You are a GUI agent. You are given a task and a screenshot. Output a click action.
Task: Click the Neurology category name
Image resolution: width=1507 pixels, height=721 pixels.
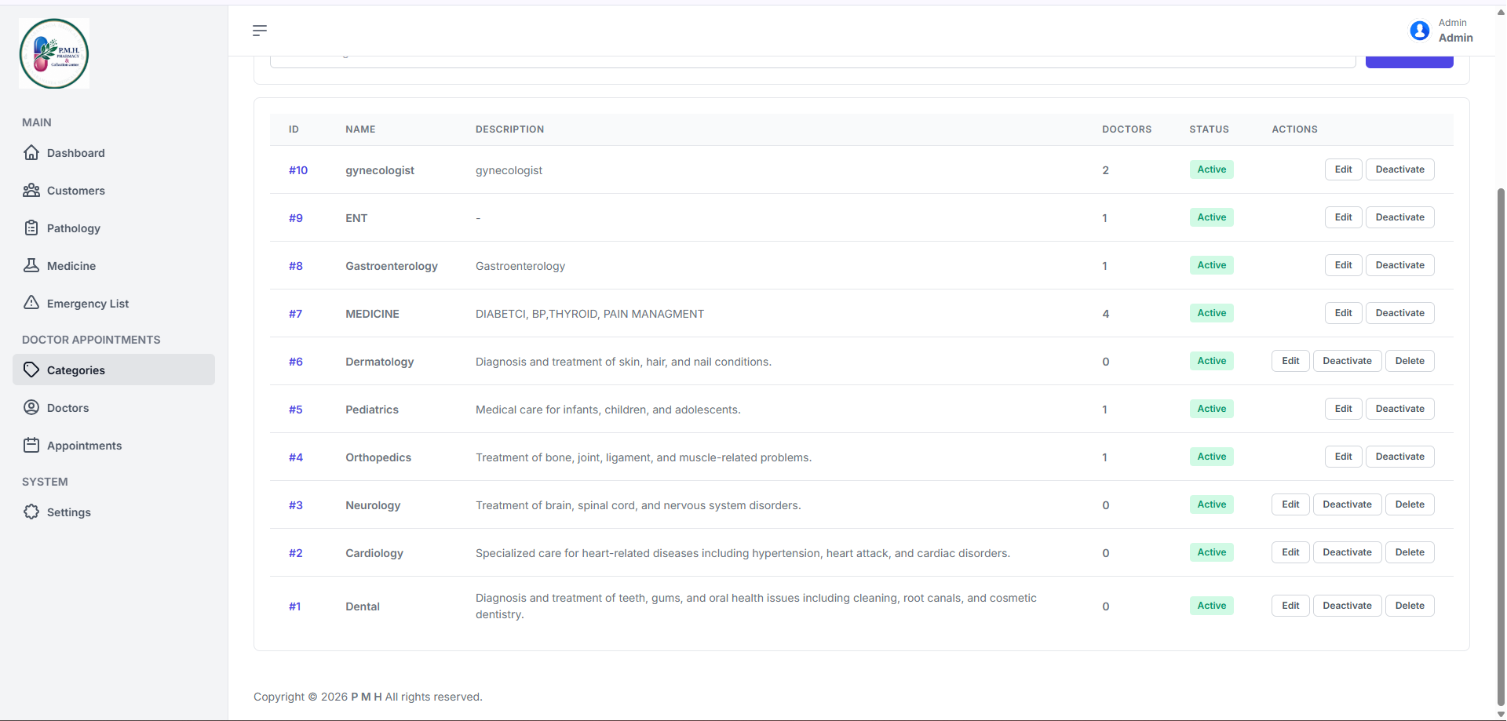point(373,505)
